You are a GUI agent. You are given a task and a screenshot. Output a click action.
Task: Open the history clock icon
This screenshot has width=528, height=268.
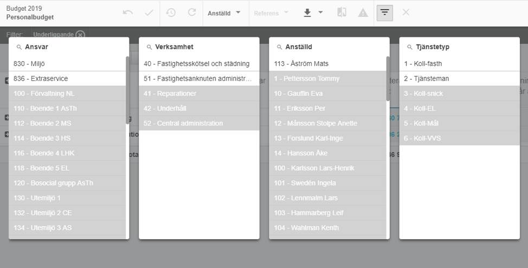point(171,12)
